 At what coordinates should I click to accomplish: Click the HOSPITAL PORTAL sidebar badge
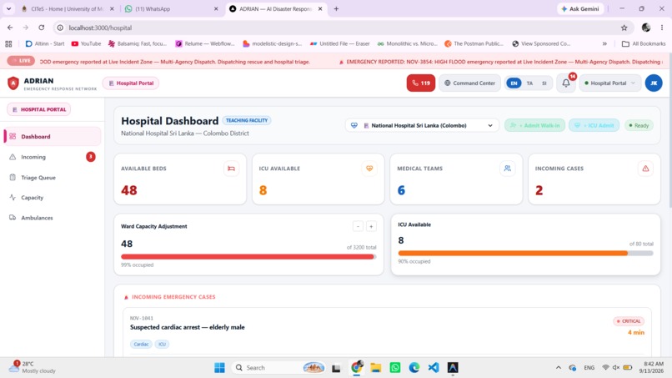pos(38,109)
